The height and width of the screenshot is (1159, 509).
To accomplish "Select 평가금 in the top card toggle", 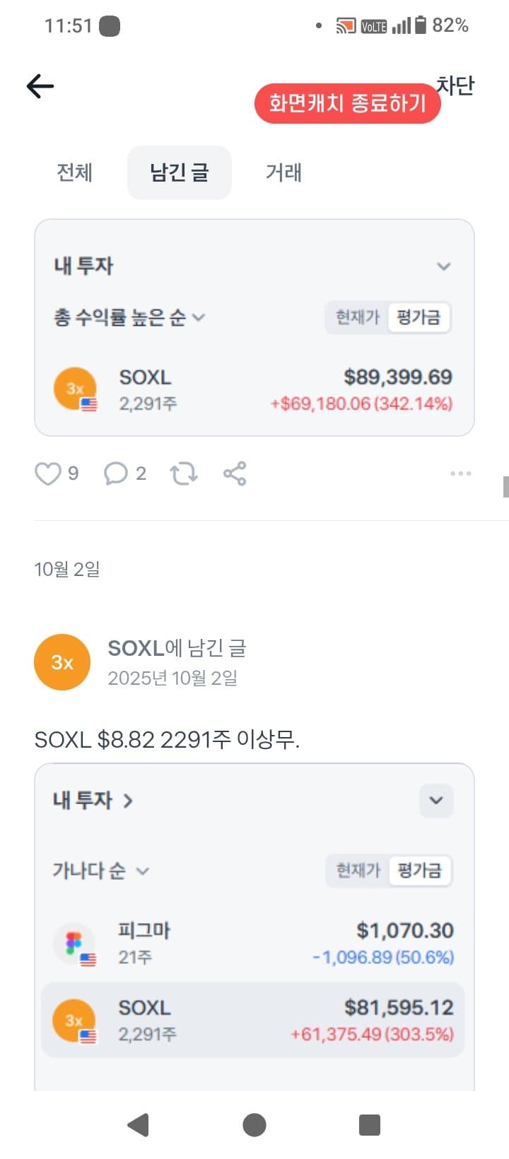I will pyautogui.click(x=419, y=317).
